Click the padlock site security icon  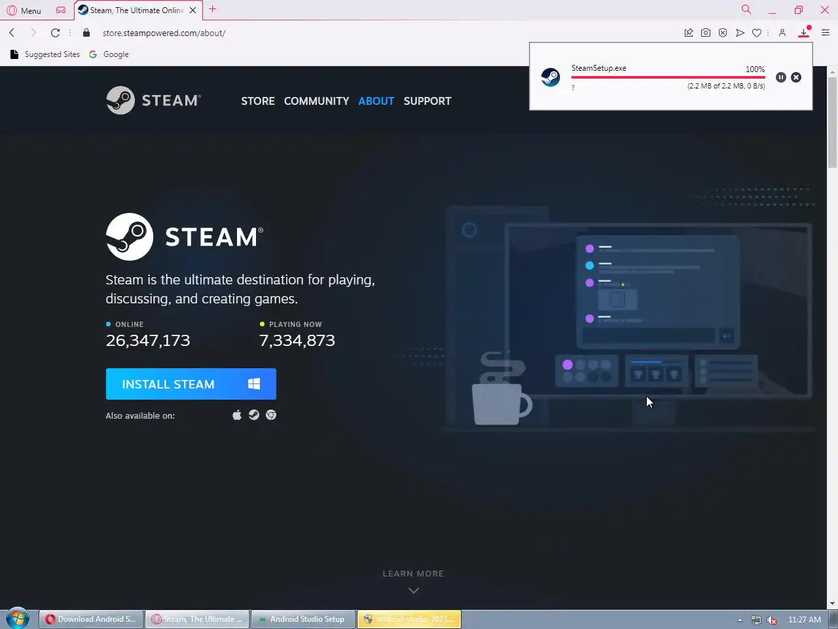[x=86, y=33]
